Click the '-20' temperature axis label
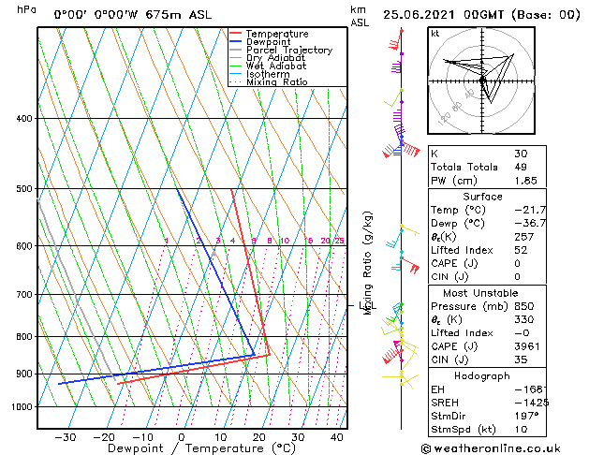589x455 pixels. coord(104,437)
